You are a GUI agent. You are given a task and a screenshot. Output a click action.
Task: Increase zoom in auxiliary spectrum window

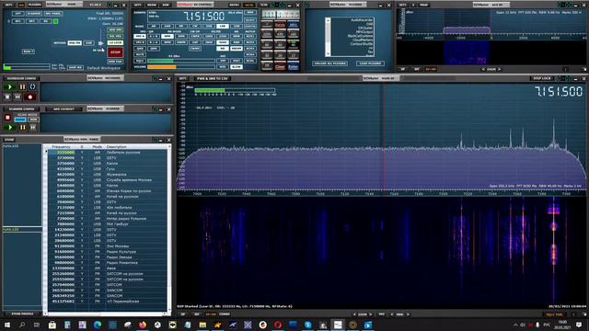coord(499,69)
